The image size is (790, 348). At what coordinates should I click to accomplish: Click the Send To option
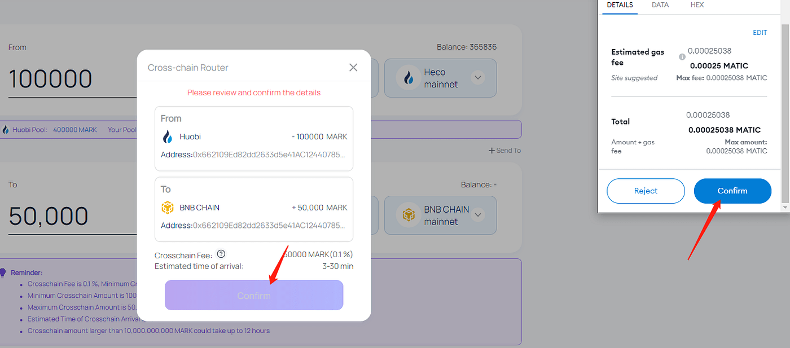504,150
